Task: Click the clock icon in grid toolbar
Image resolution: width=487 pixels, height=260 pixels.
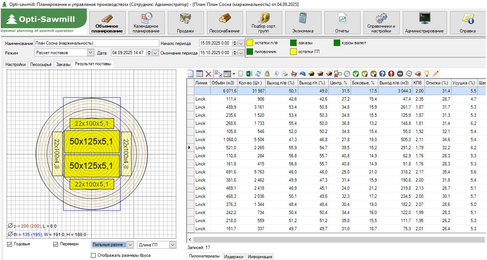Action: coord(347,73)
